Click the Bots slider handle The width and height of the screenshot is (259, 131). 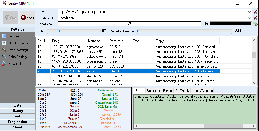pos(59,31)
